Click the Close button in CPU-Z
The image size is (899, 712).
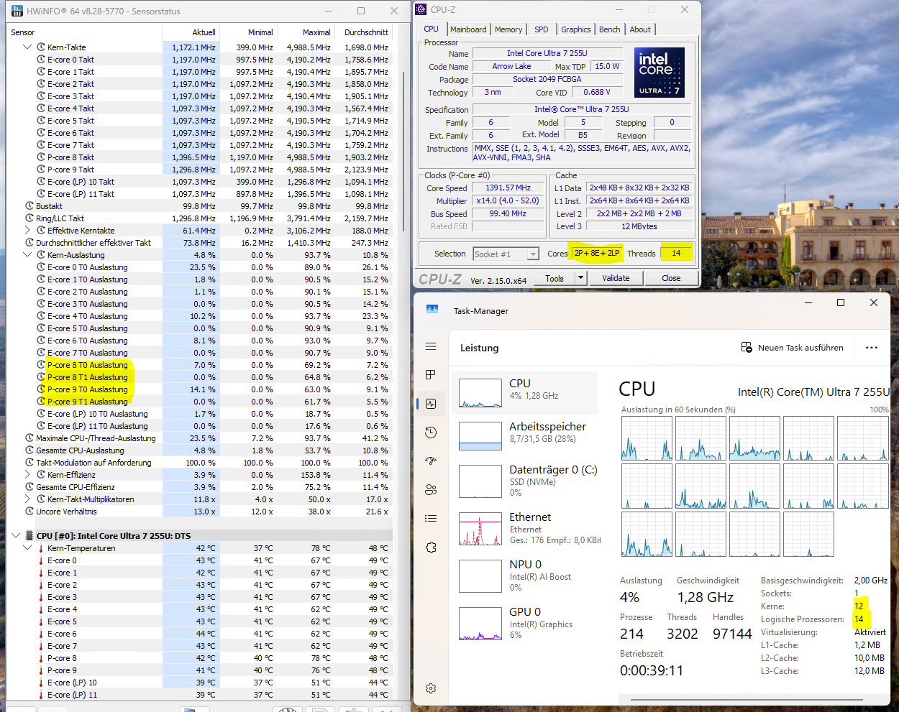[671, 278]
